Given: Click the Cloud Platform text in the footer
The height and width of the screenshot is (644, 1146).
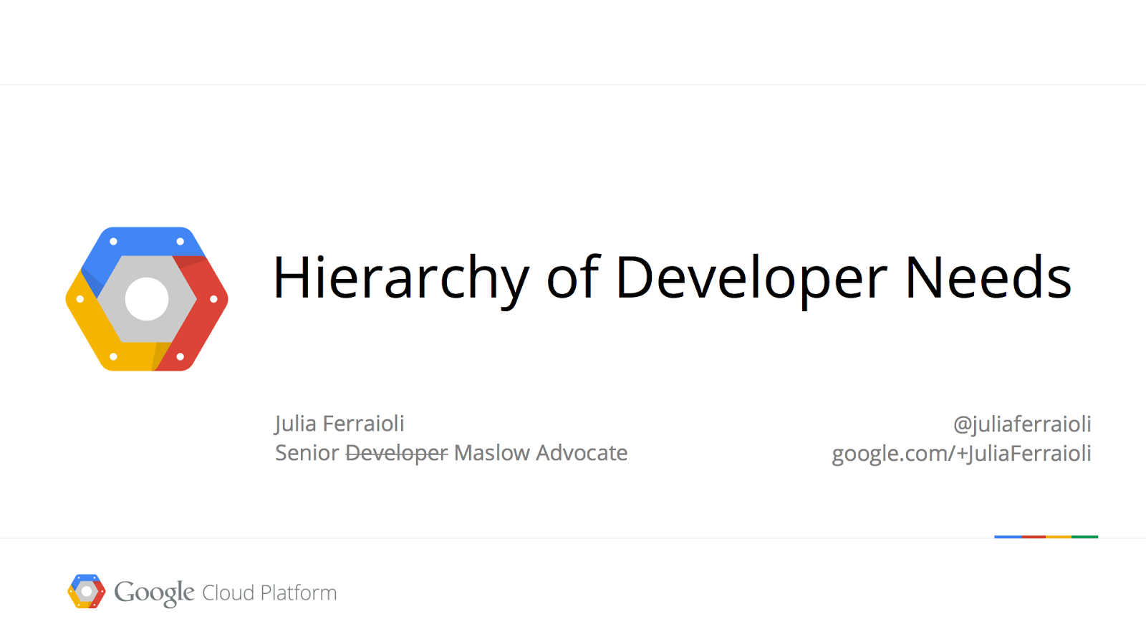Looking at the screenshot, I should coord(269,592).
